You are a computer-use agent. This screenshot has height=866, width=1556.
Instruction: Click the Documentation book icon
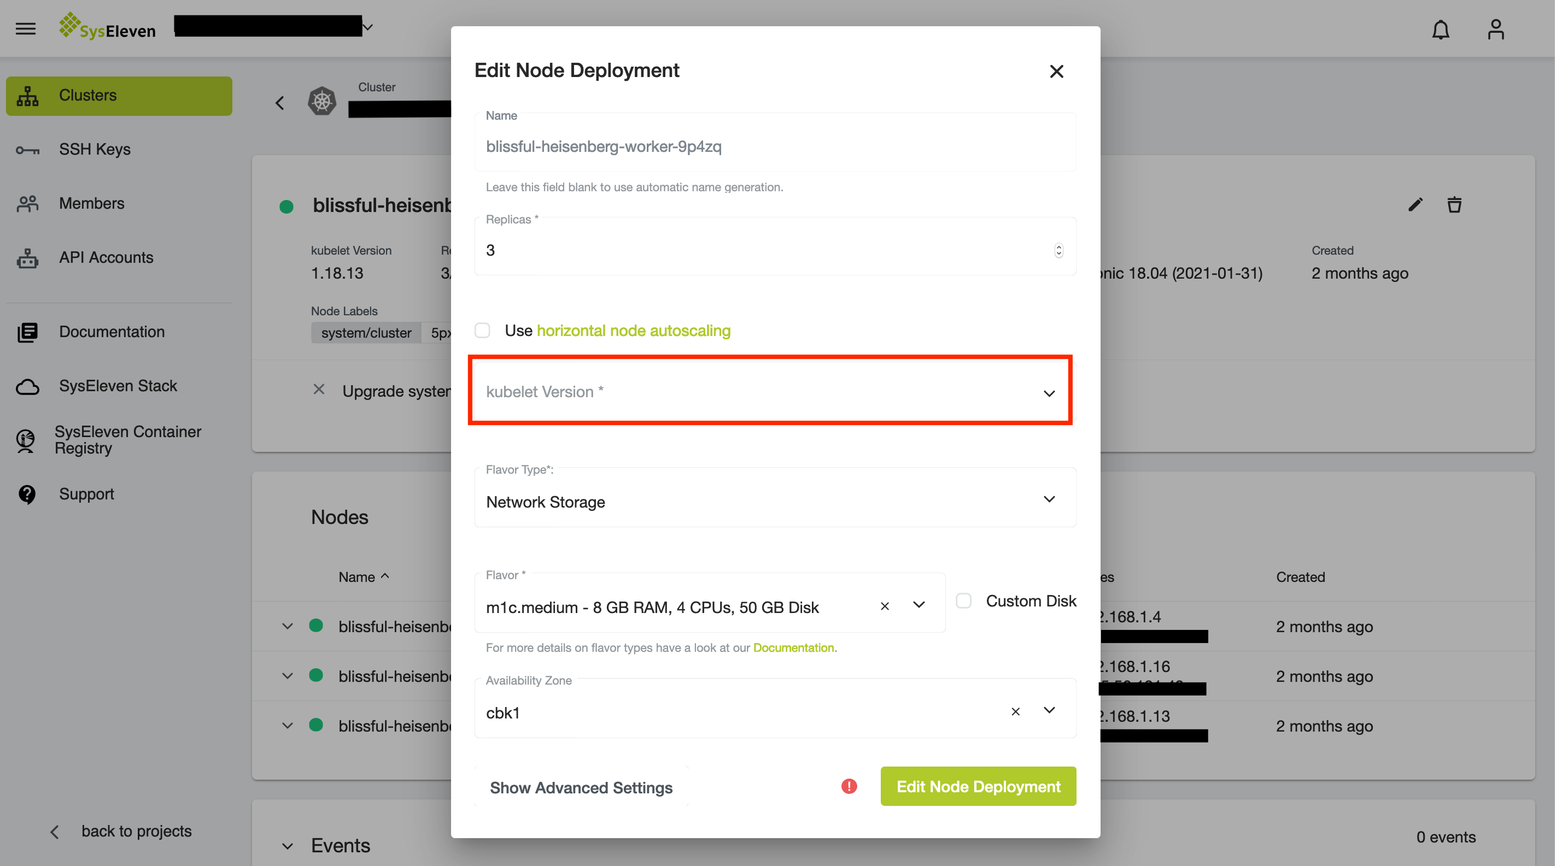[x=27, y=332]
